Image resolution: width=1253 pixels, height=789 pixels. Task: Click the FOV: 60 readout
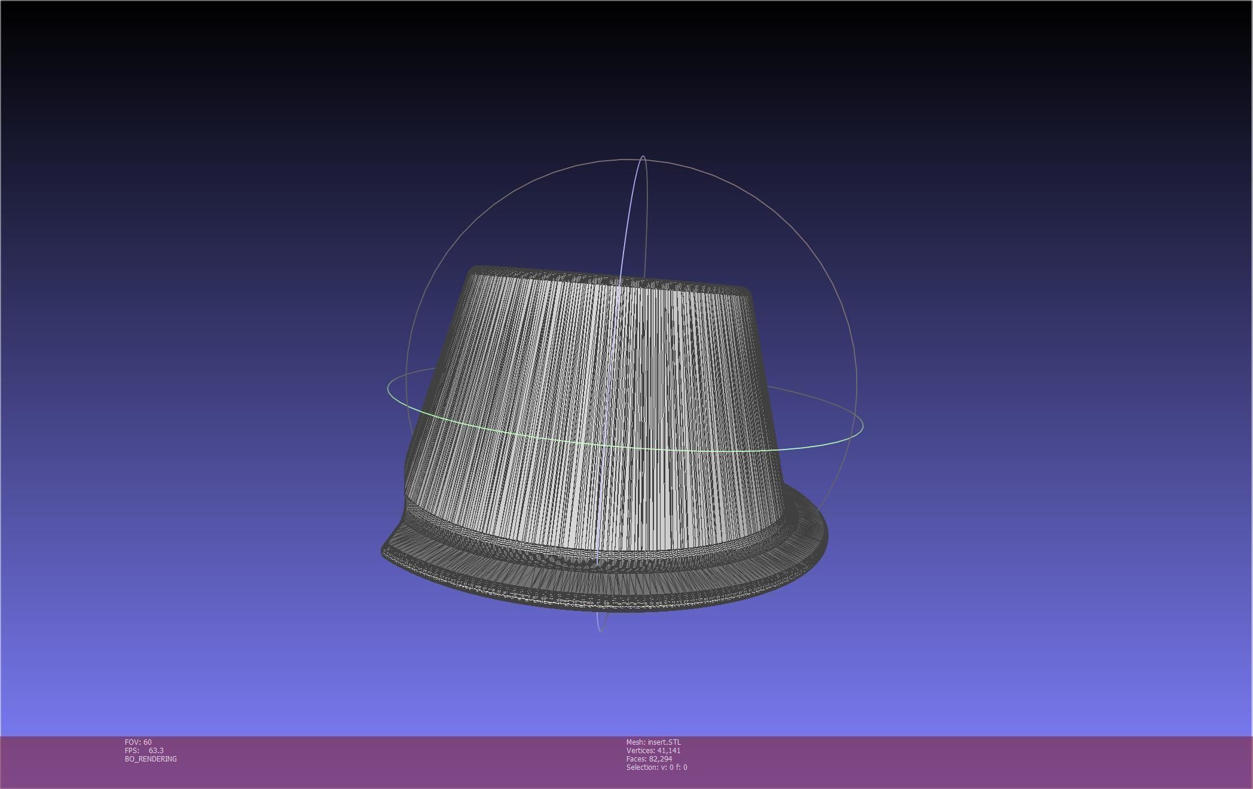(x=138, y=742)
